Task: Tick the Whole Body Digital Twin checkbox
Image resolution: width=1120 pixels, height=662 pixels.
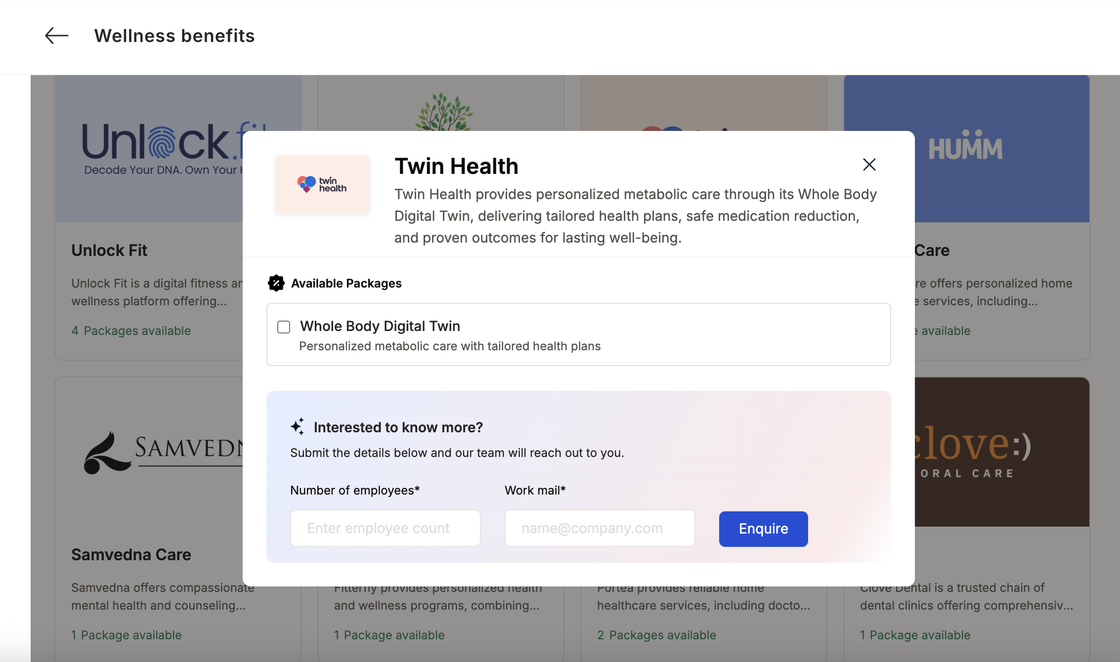Action: pos(284,327)
